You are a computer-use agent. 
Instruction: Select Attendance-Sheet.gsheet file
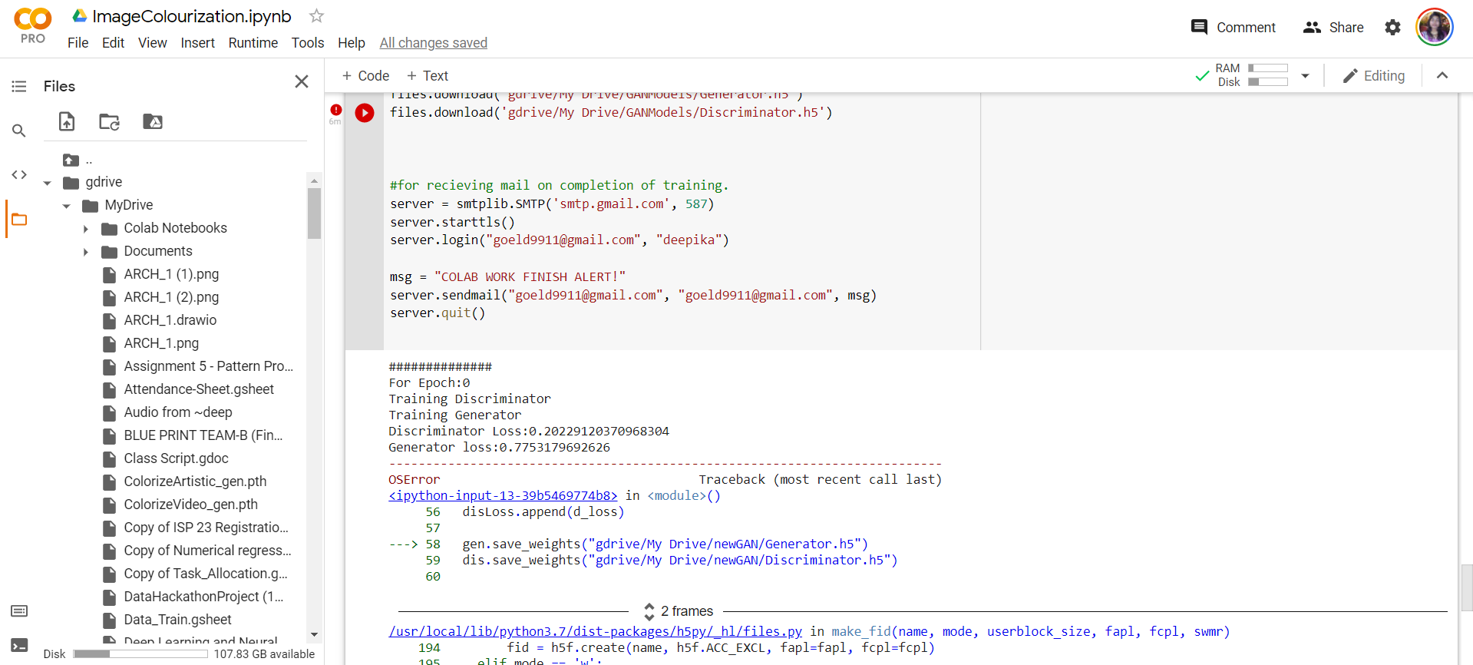[x=199, y=389]
